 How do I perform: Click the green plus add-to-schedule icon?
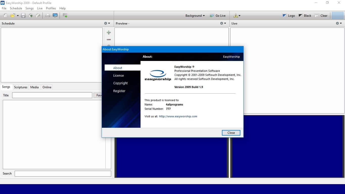109,32
